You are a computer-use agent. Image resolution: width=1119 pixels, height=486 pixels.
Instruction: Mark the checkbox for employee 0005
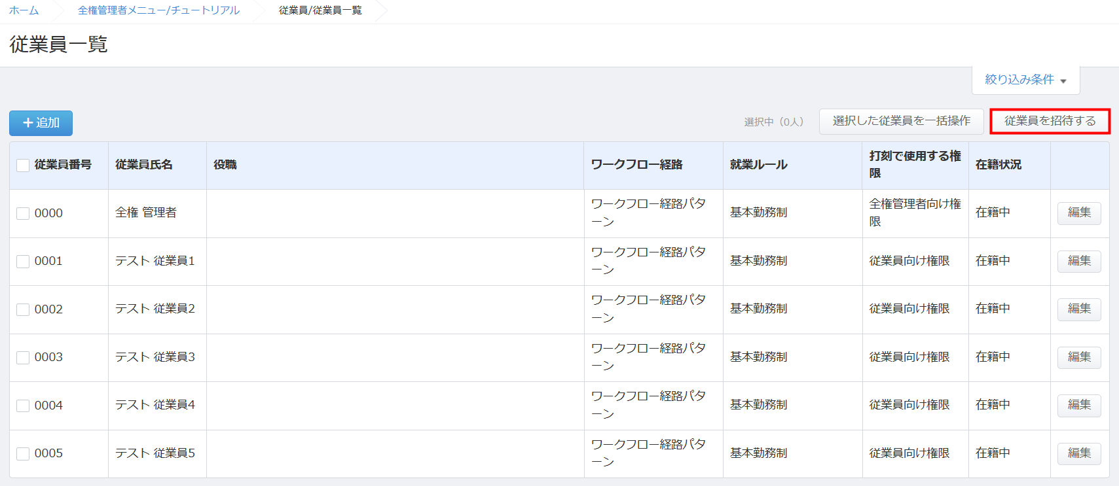tap(23, 453)
